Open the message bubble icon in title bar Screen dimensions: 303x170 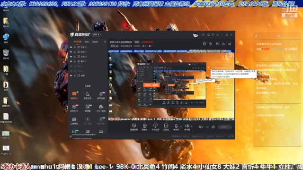pyautogui.click(x=203, y=34)
